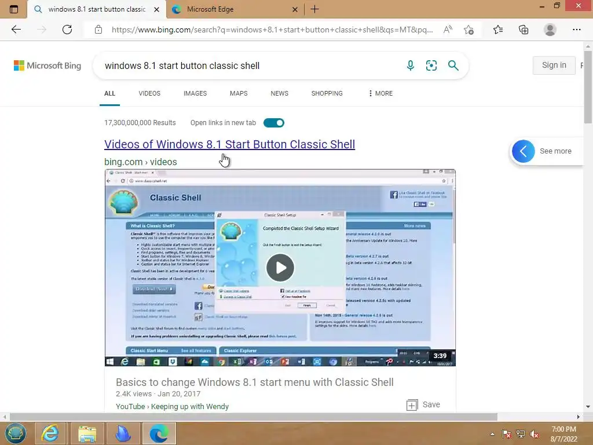593x445 pixels.
Task: Click the browser address bar URL
Action: tap(272, 30)
